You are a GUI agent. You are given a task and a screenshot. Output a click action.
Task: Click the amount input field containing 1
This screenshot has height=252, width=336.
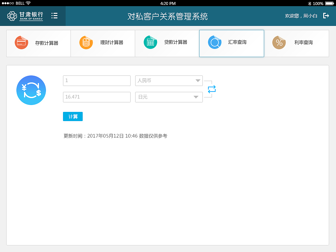[x=96, y=81]
